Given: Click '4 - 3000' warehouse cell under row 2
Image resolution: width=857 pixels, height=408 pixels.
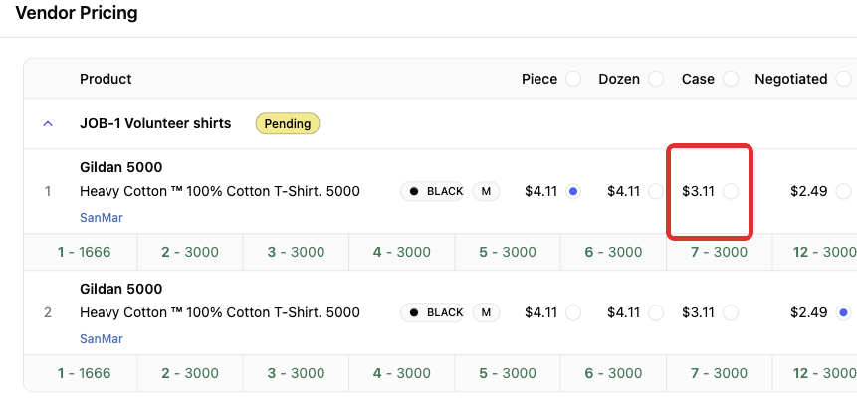Looking at the screenshot, I should [x=402, y=373].
